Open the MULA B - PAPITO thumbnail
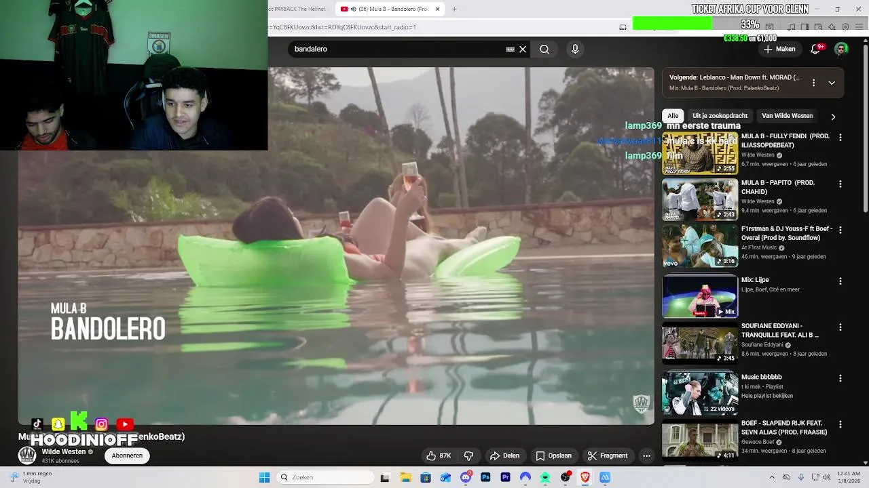Image resolution: width=869 pixels, height=488 pixels. pyautogui.click(x=700, y=199)
